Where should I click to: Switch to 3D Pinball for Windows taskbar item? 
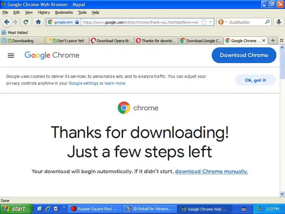tap(150, 209)
